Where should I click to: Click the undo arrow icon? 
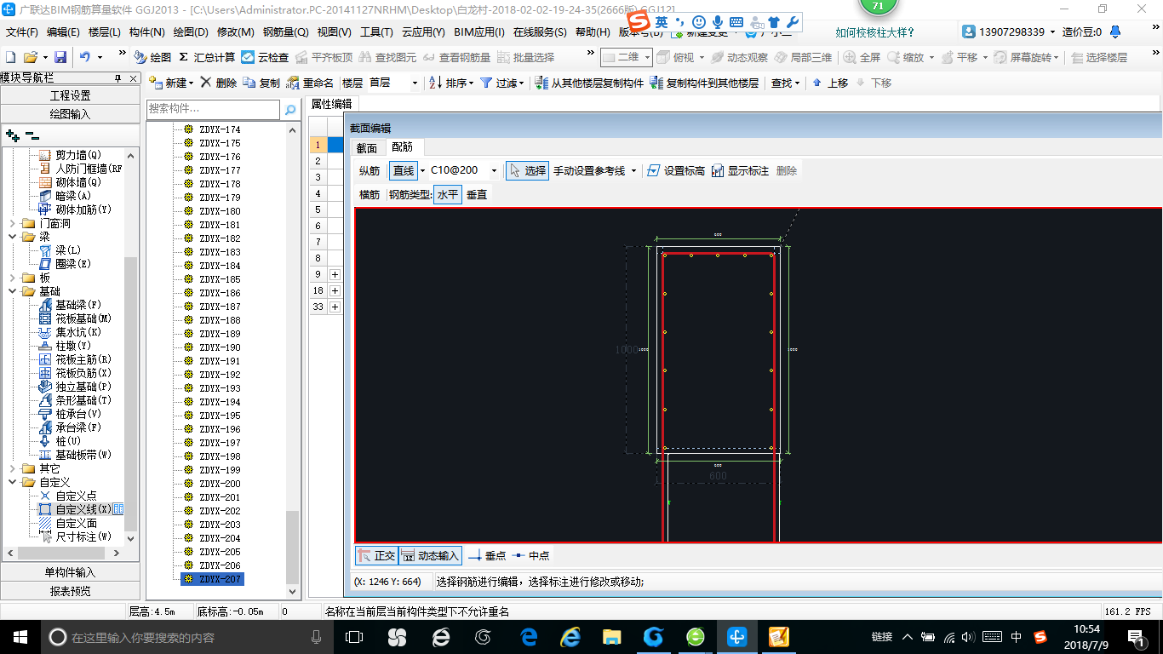[85, 57]
